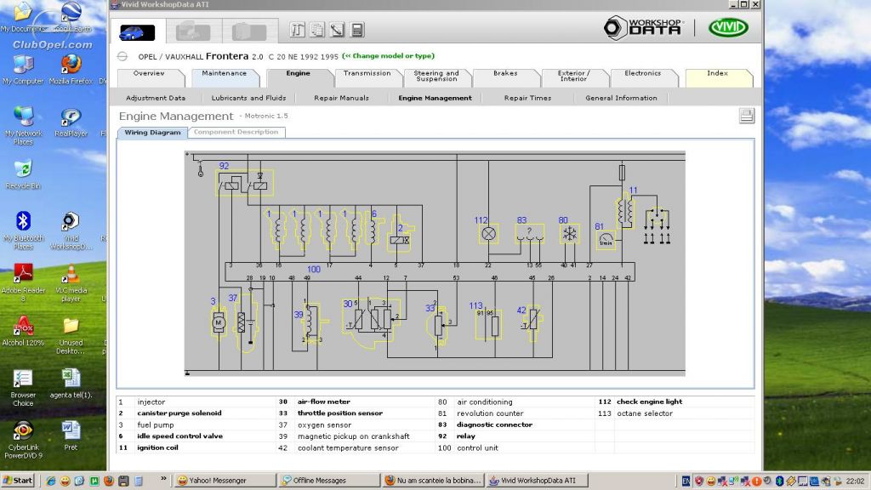The width and height of the screenshot is (871, 490).
Task: Switch to Offline Messages taskbar button
Action: coord(329,481)
